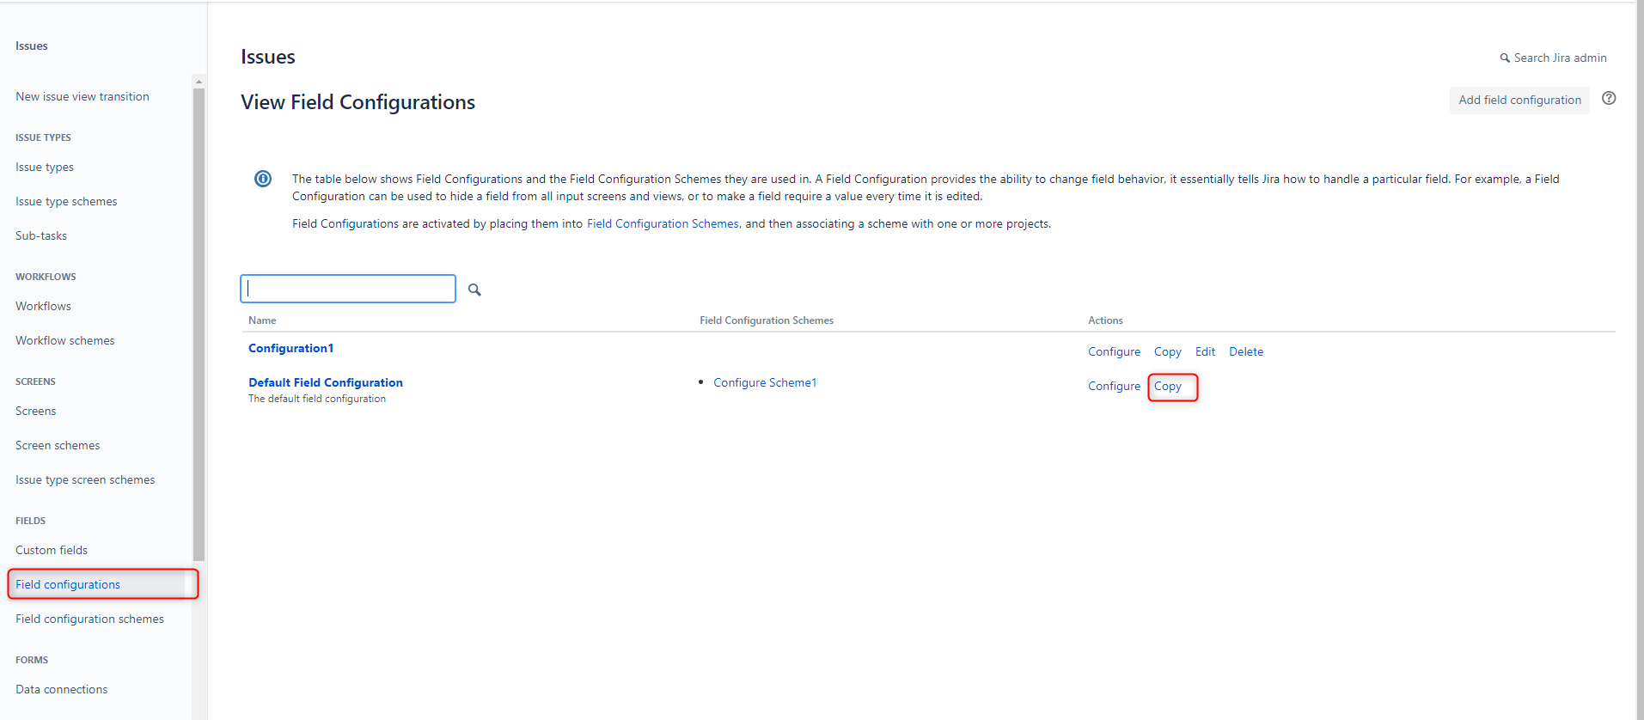Viewport: 1644px width, 720px height.
Task: Open Field configuration schemes in sidebar
Action: (x=89, y=619)
